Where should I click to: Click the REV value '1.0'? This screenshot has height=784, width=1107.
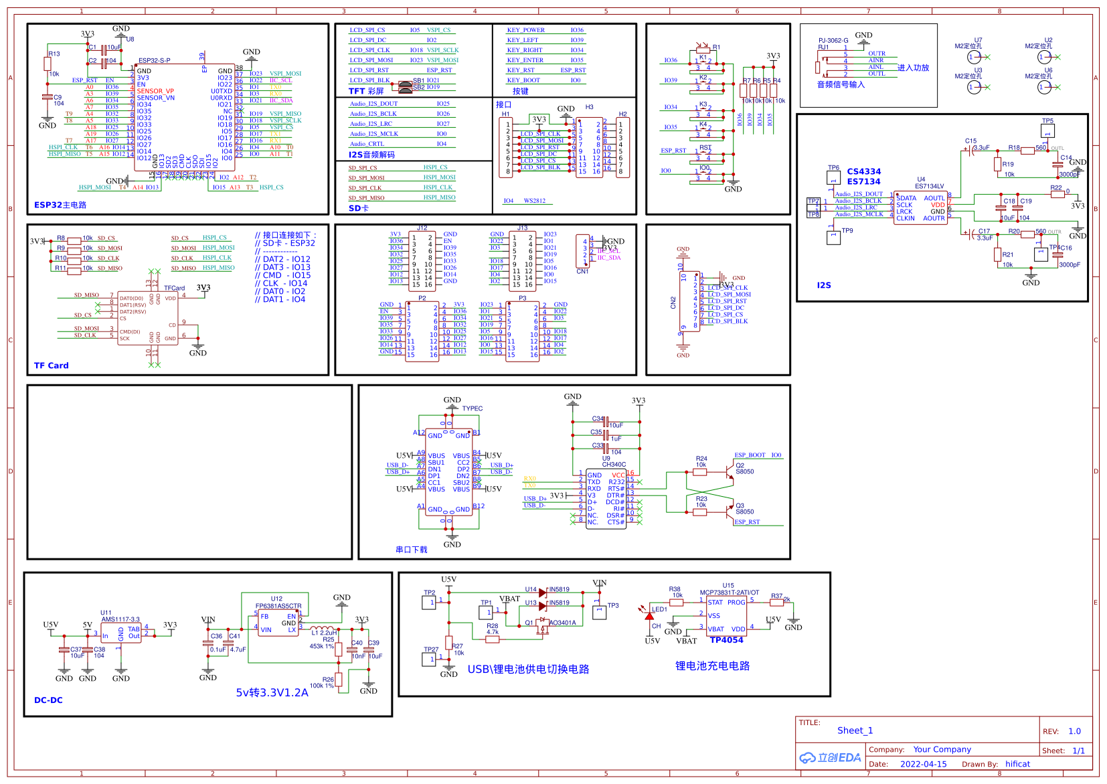click(1075, 731)
